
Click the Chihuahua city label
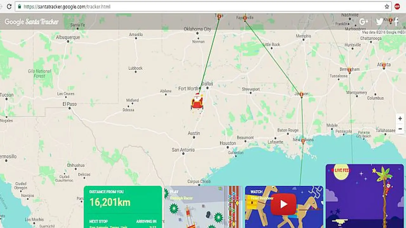[x=76, y=165]
